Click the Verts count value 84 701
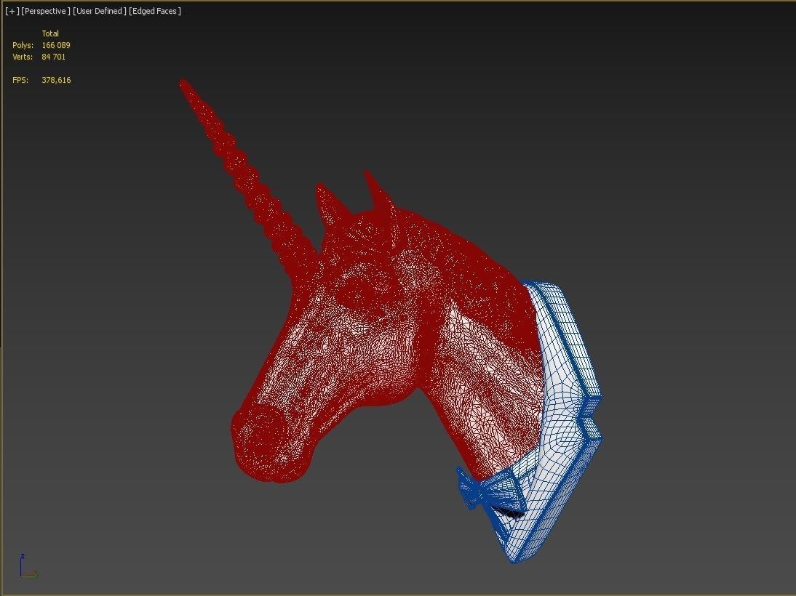Screen dimensions: 796x596 (53, 57)
